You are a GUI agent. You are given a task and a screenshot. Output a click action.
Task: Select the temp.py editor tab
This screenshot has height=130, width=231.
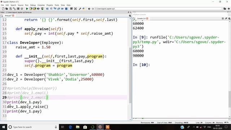[8, 16]
